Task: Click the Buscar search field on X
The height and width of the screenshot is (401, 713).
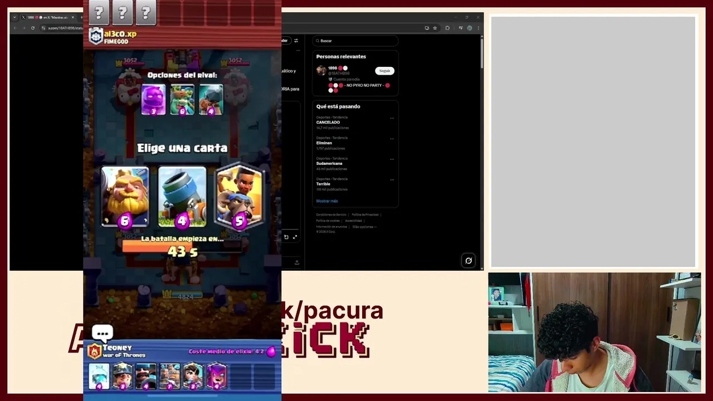Action: (355, 41)
